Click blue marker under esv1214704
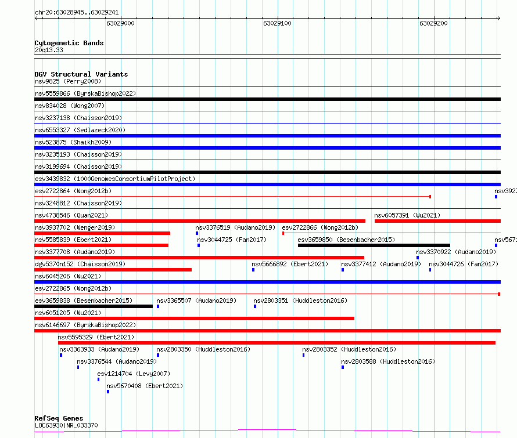Screen dimensions: 517x438 coord(98,379)
